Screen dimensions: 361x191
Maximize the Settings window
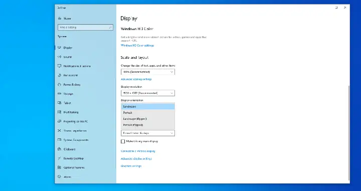click(336, 8)
